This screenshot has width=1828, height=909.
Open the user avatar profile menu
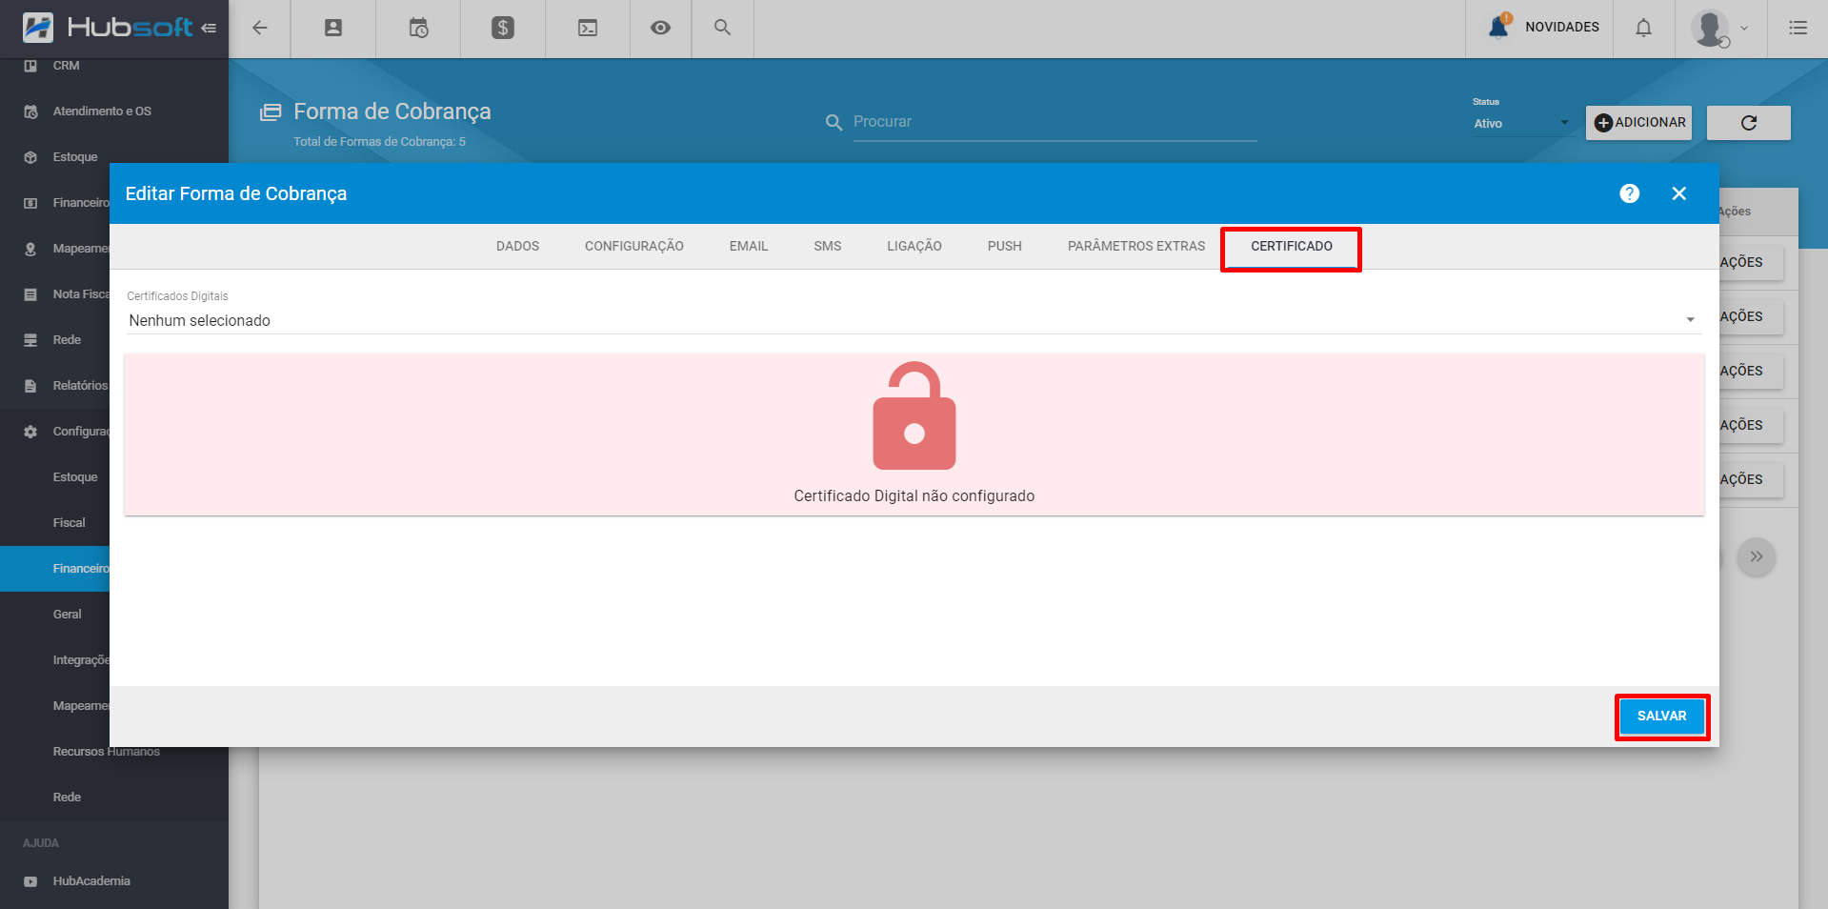point(1719,28)
